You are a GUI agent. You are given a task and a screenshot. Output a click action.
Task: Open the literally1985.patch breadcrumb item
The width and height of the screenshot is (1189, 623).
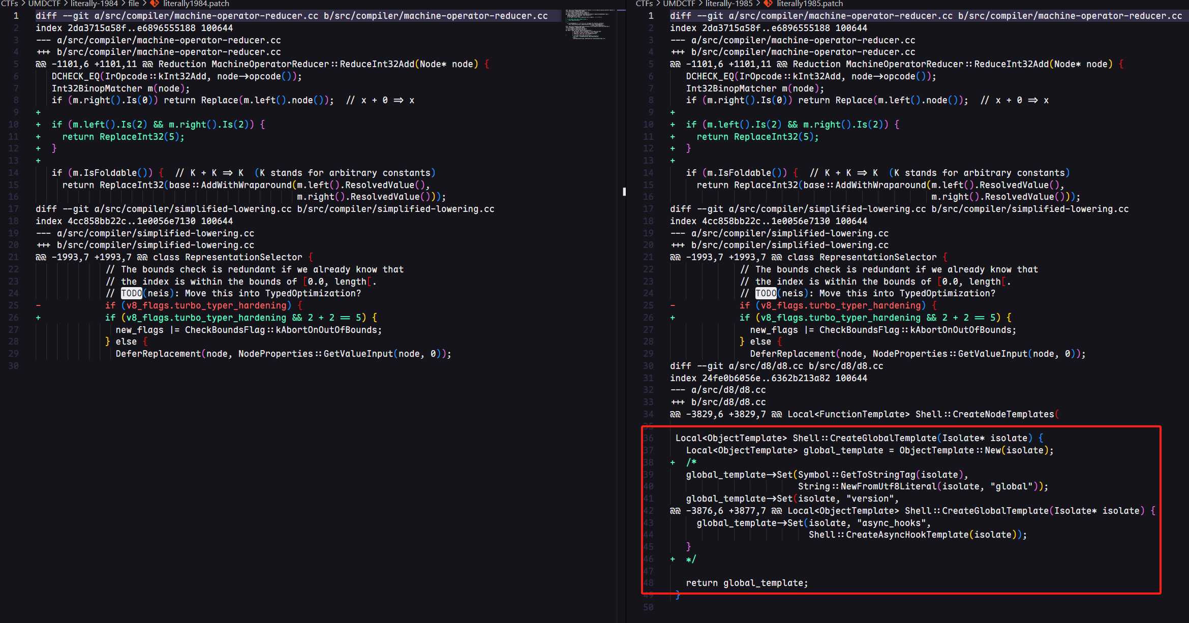(810, 4)
